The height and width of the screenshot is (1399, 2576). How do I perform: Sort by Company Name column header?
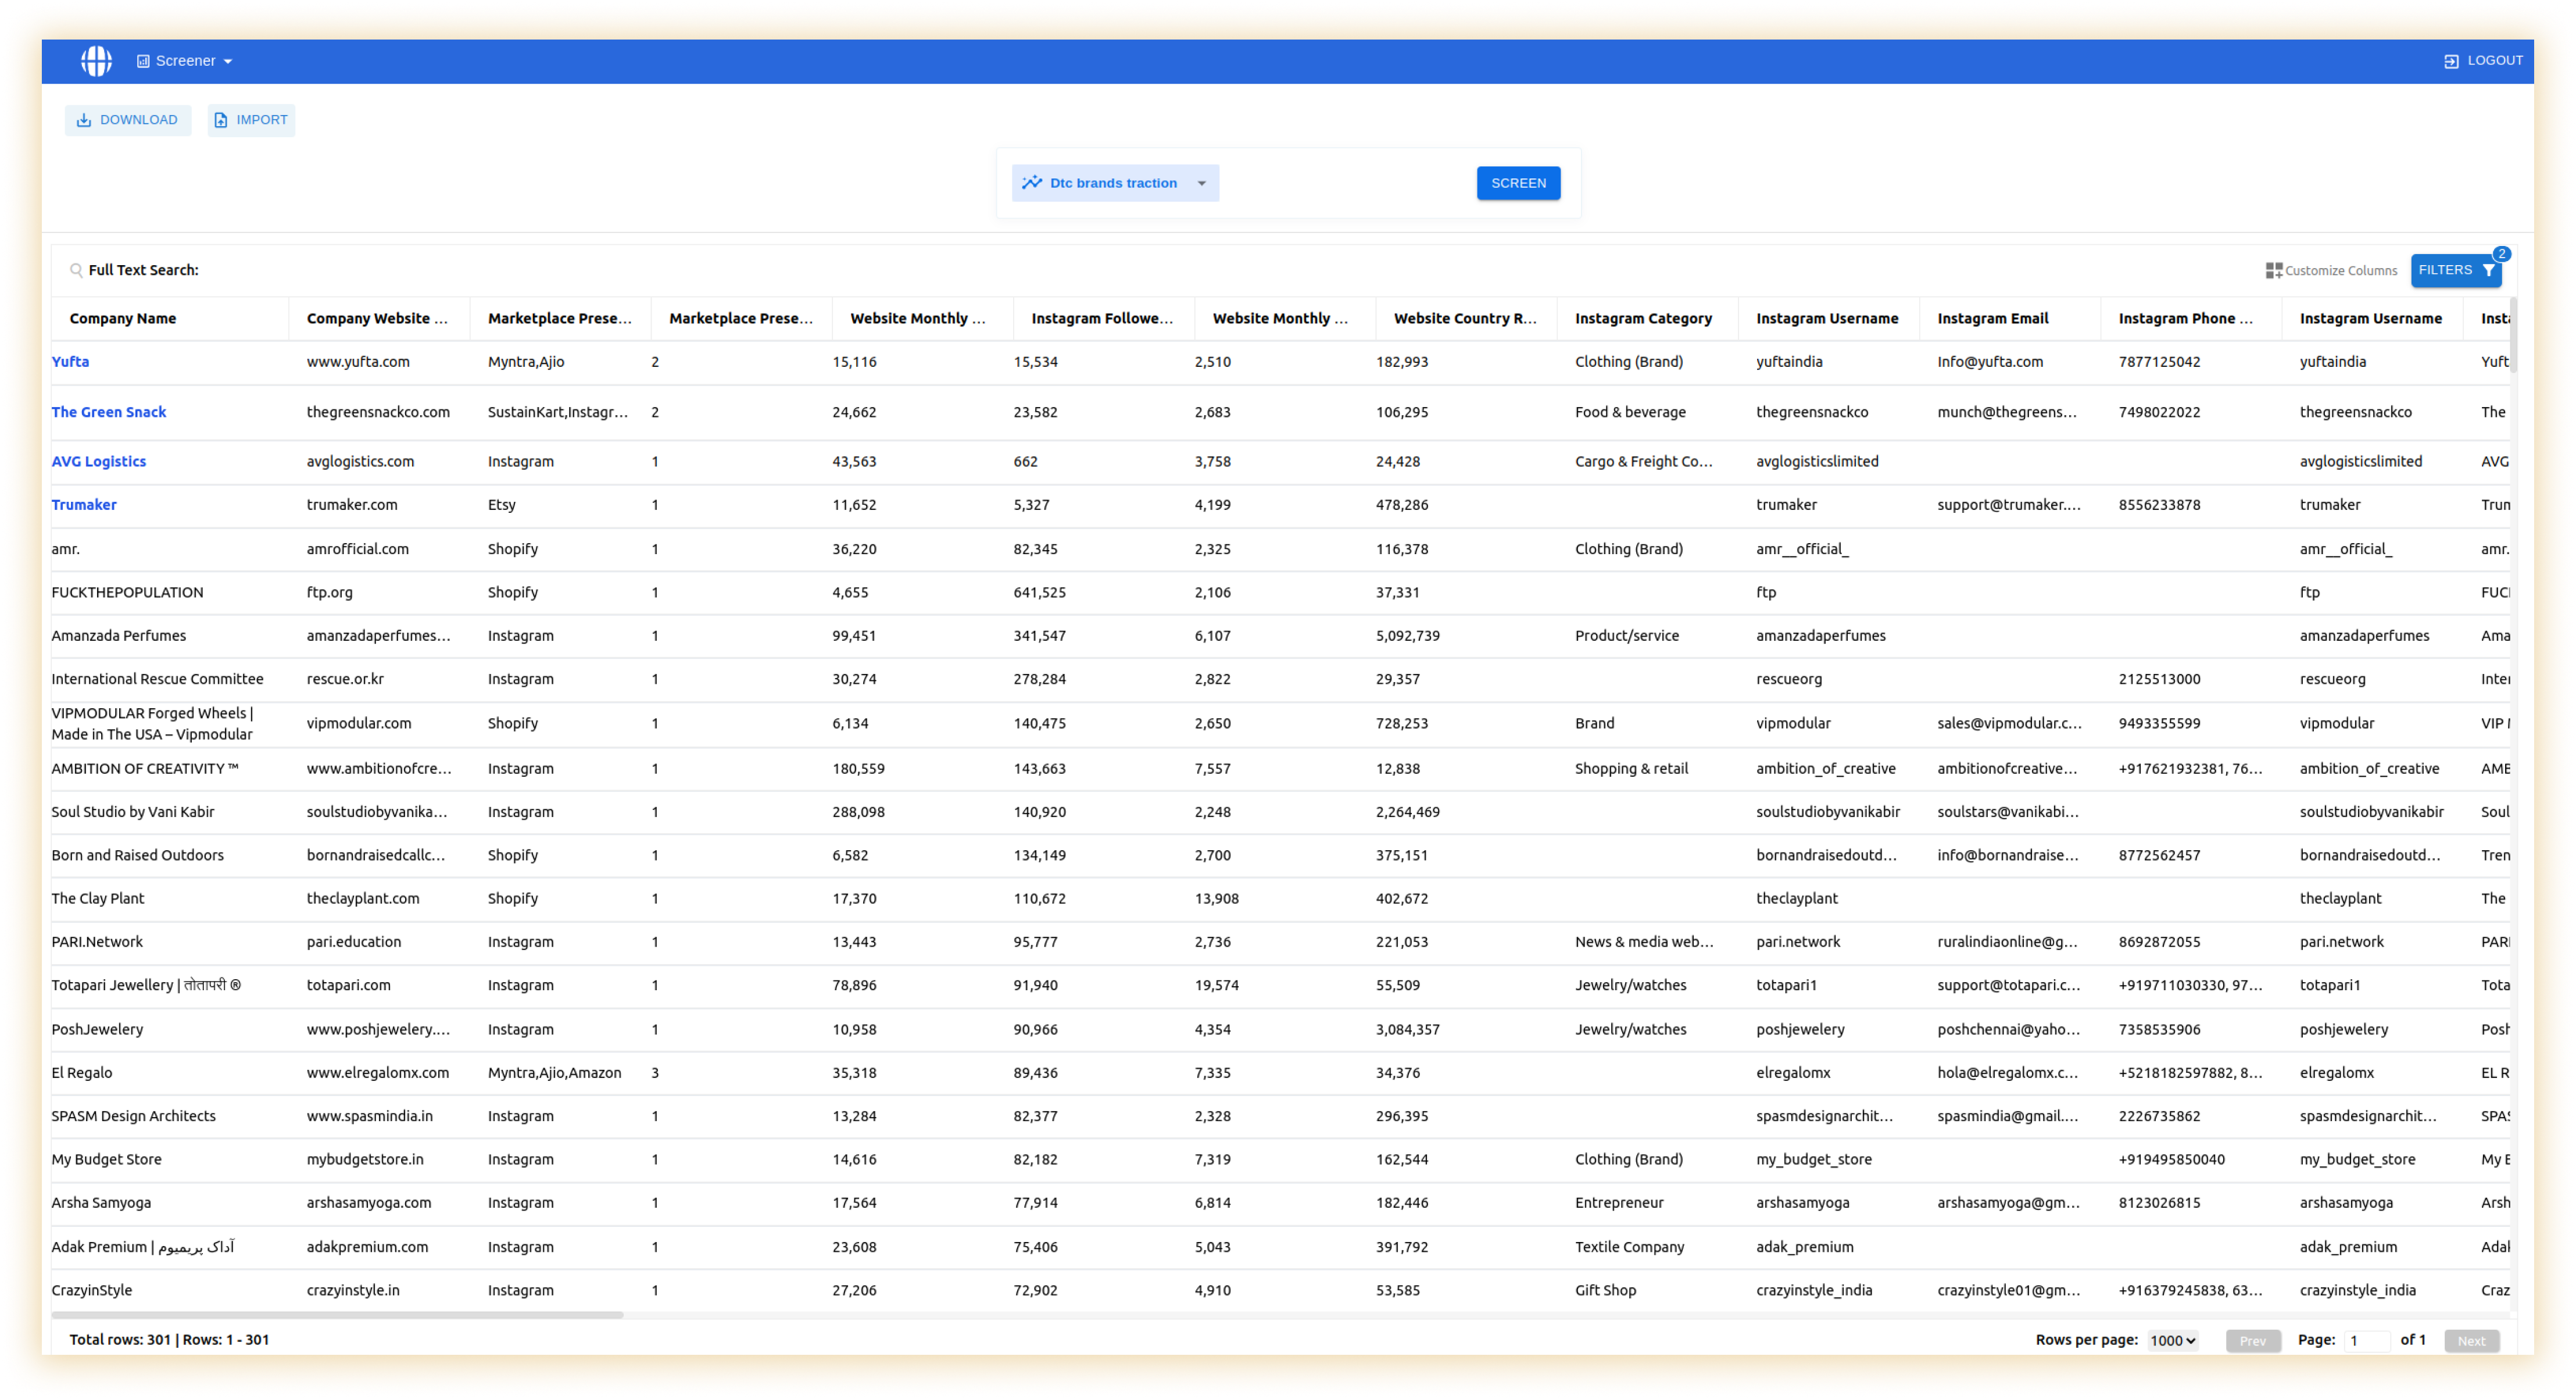123,318
